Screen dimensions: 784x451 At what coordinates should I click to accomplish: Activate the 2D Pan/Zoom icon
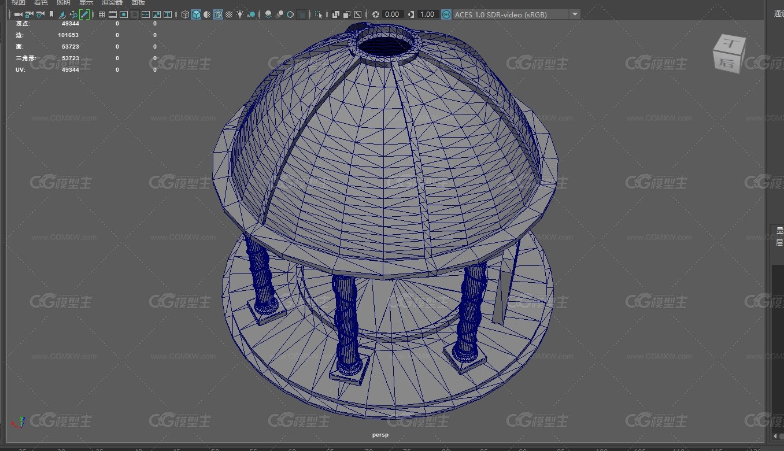(x=73, y=14)
